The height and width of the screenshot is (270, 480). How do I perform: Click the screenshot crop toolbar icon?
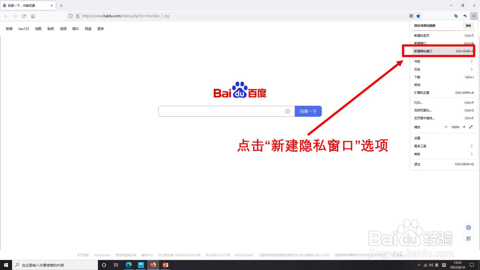(456, 16)
